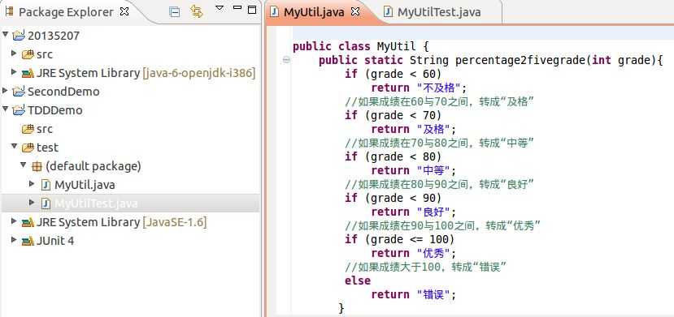This screenshot has height=317, width=674.
Task: Click the (default package) package icon
Action: click(37, 167)
